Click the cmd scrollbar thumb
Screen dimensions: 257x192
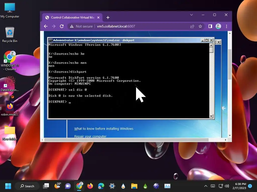coord(211,50)
